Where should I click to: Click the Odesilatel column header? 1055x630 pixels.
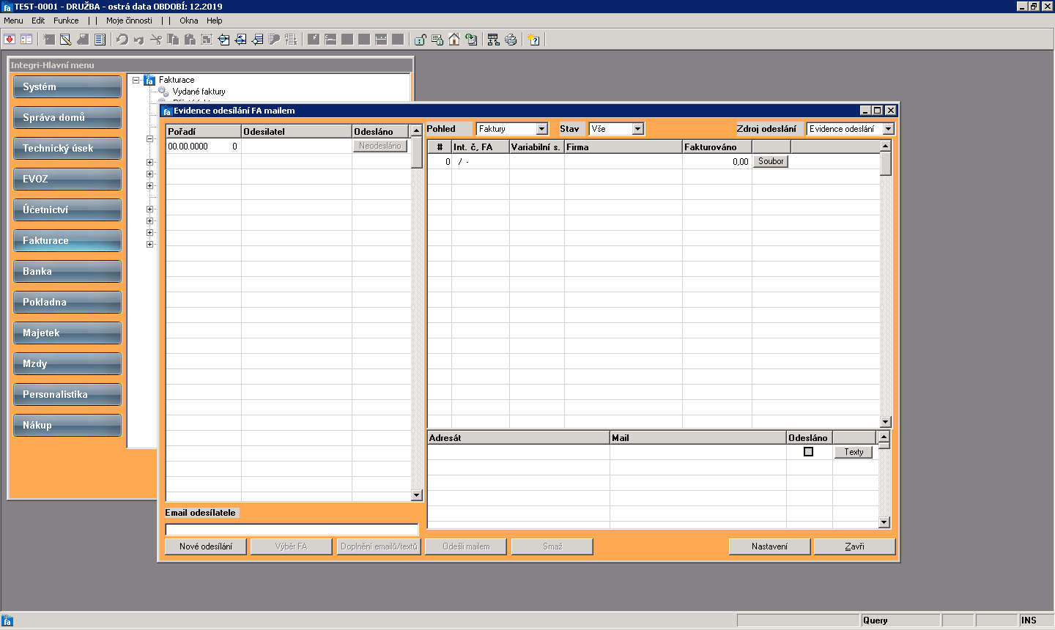296,132
